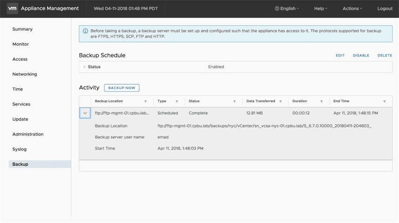Click the globe language icon
The image size is (399, 223).
[x=277, y=8]
